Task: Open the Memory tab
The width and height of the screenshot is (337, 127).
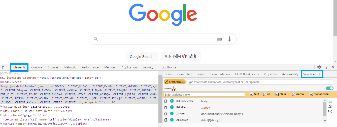Action: coord(110,67)
